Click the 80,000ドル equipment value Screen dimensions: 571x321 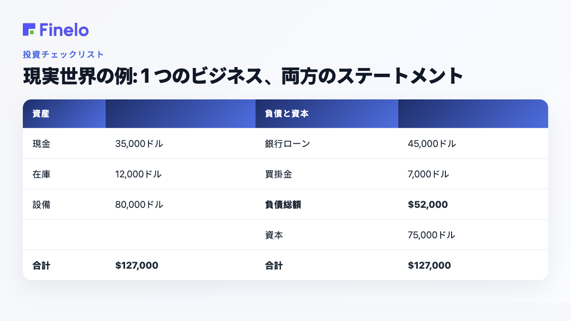(x=139, y=204)
